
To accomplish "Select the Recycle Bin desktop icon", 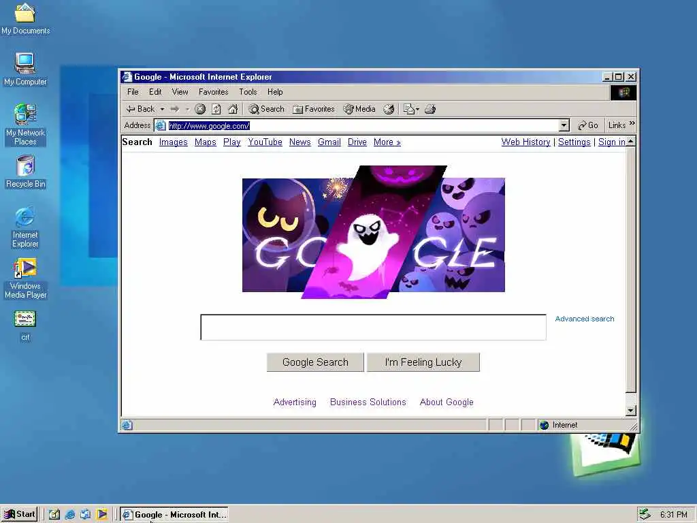I will click(x=25, y=172).
